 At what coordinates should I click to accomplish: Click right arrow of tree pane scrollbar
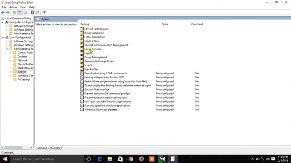(x=31, y=148)
